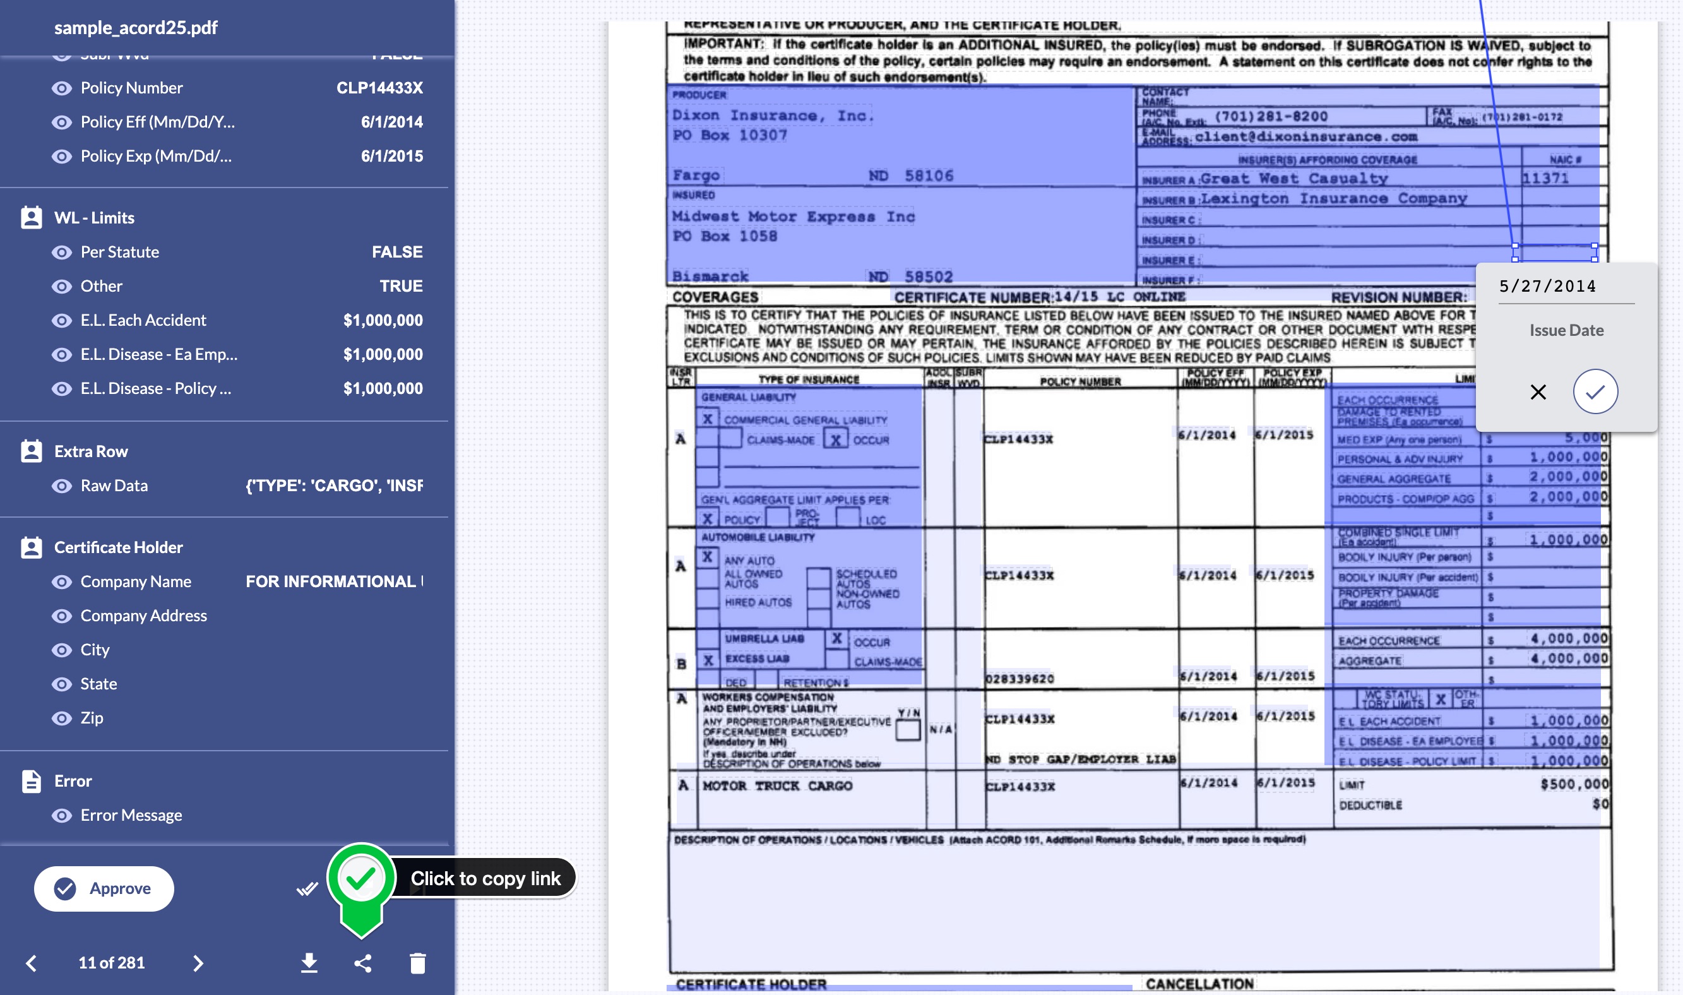Click the $1,000,000 value of E.L. Each Accident
Image resolution: width=1683 pixels, height=995 pixels.
click(x=383, y=321)
